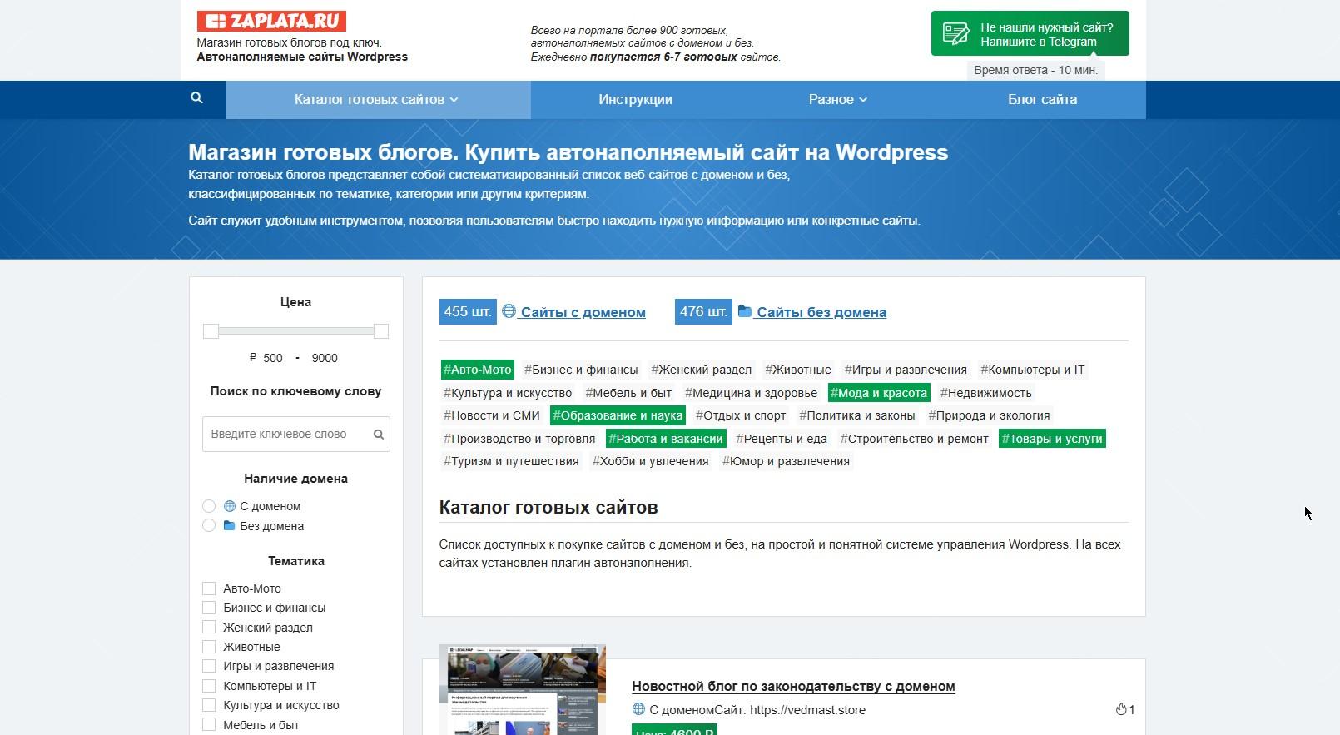Click the Telegram message icon in green banner
Viewport: 1340px width, 735px height.
click(x=955, y=33)
